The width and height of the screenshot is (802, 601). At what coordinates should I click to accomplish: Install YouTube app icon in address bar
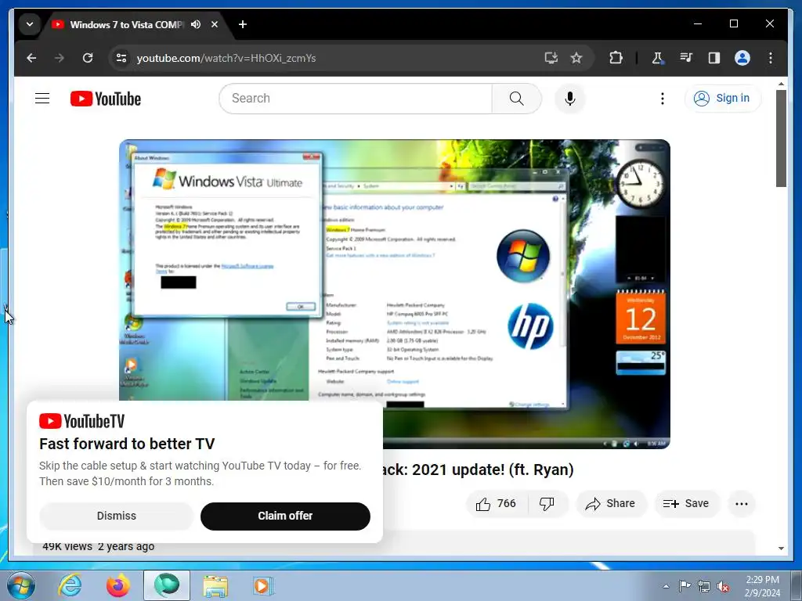point(551,58)
